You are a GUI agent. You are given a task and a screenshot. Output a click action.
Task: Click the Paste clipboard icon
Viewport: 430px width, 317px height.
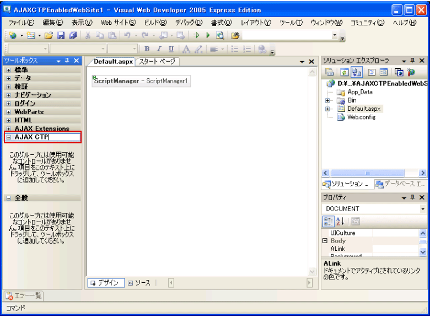(112, 35)
